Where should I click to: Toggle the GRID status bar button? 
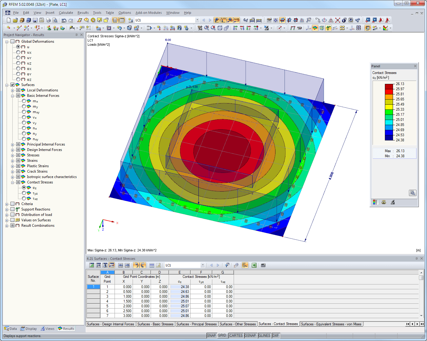pos(222,336)
